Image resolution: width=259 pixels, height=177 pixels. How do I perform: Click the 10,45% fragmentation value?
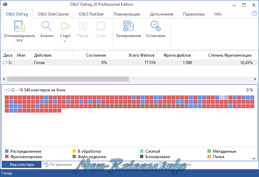coord(246,63)
